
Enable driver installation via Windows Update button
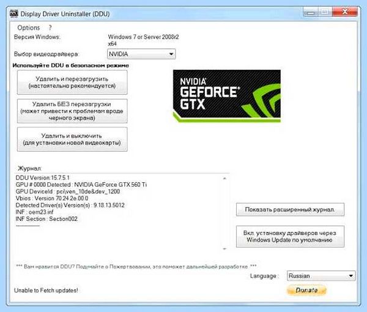coord(290,236)
